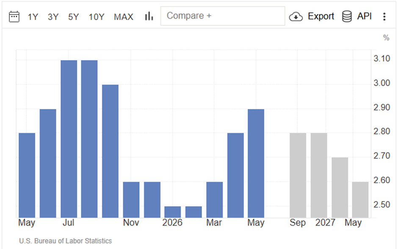Switch to the 10Y time range
The height and width of the screenshot is (249, 398).
point(96,17)
